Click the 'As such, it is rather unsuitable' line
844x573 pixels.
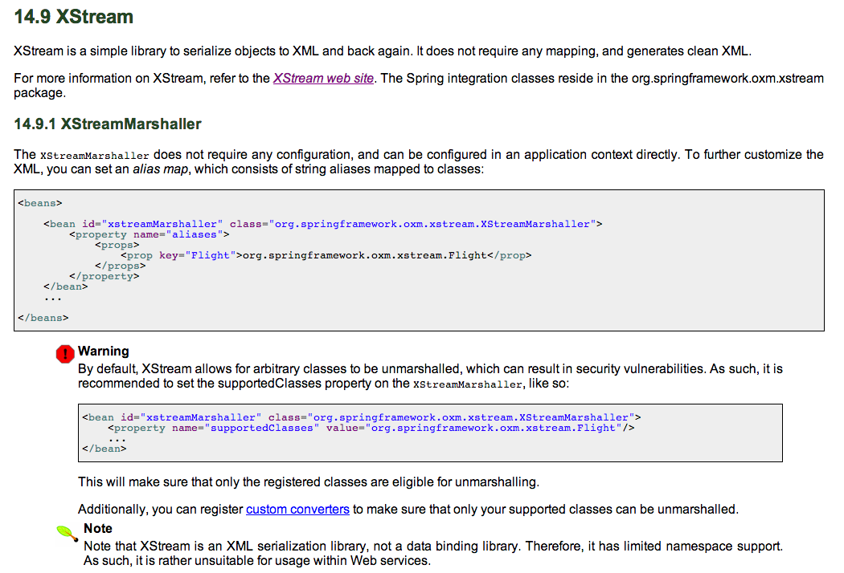point(257,561)
